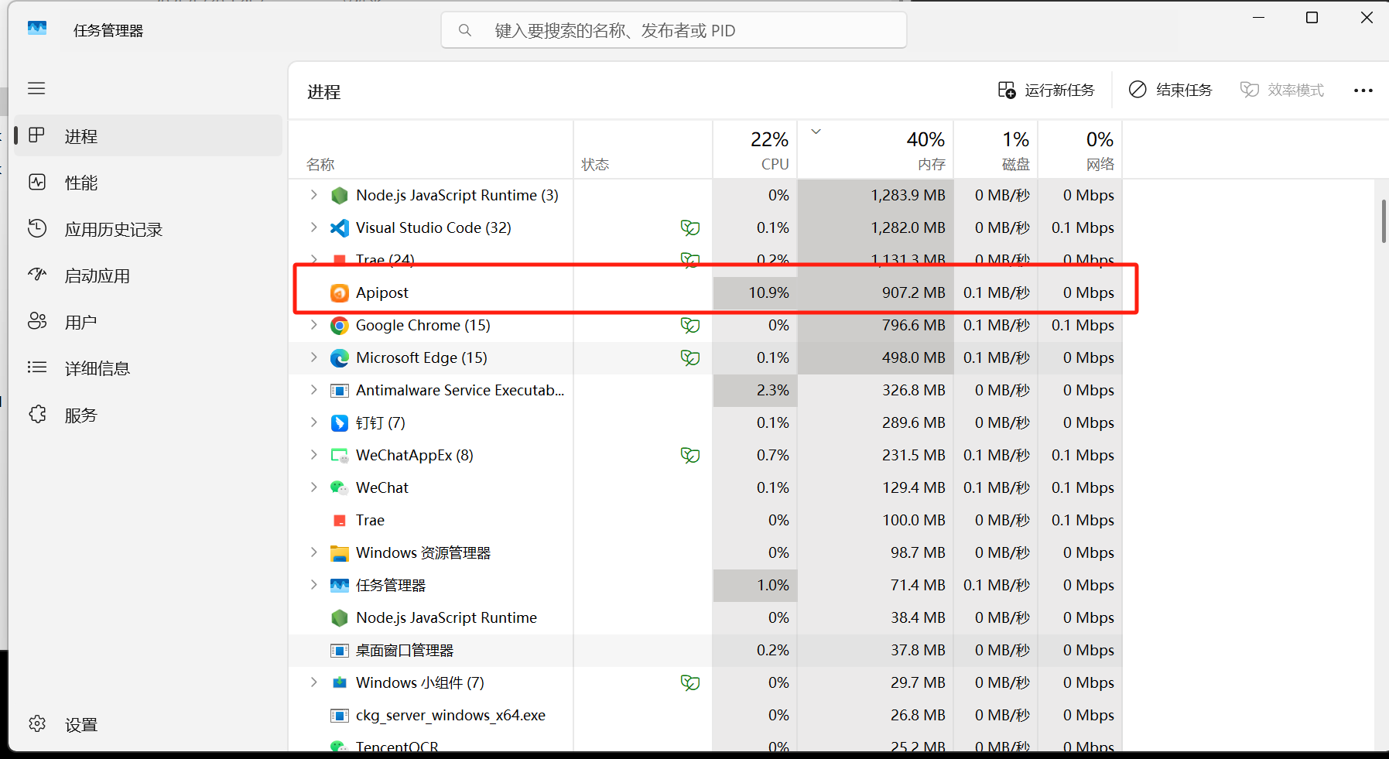1389x759 pixels.
Task: Click the Apipost app icon
Action: click(x=339, y=293)
